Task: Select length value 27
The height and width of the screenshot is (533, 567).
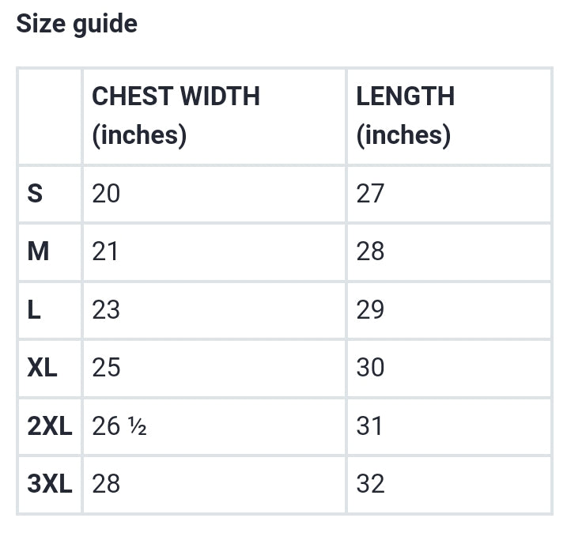Action: pos(370,194)
